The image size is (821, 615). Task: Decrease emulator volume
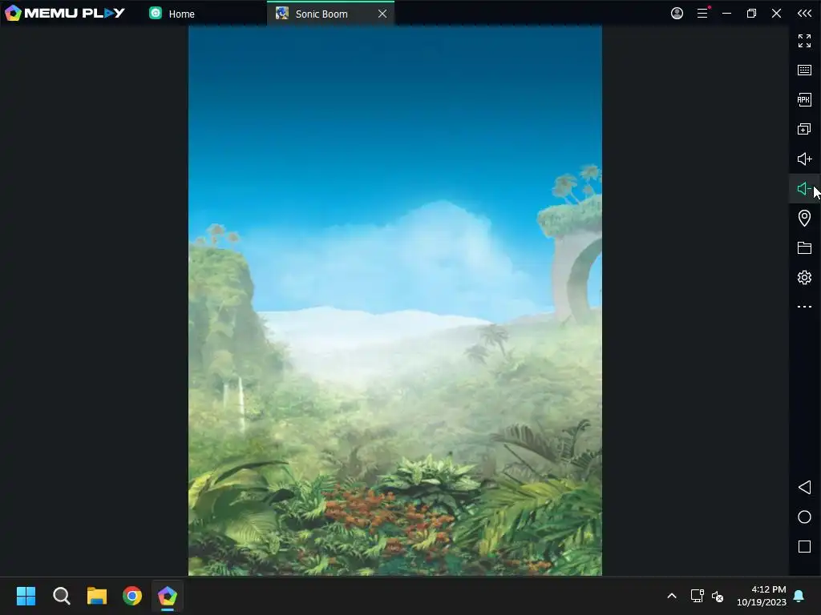(804, 188)
